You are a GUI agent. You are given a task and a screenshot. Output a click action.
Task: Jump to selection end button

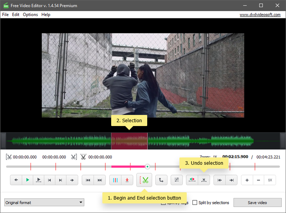(x=232, y=180)
